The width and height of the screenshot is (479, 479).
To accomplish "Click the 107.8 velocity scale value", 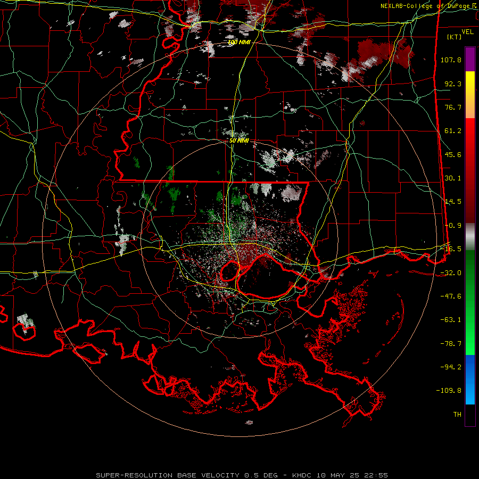I will click(x=451, y=60).
